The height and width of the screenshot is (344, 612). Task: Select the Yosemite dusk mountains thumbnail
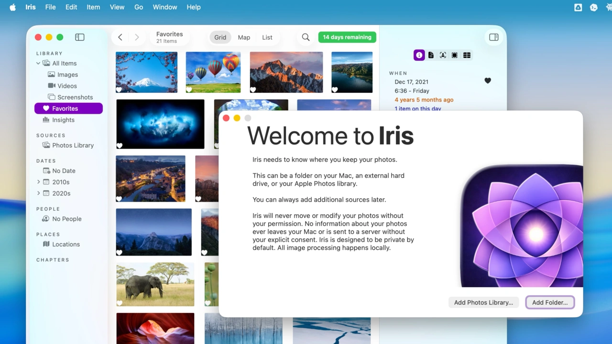point(153,232)
